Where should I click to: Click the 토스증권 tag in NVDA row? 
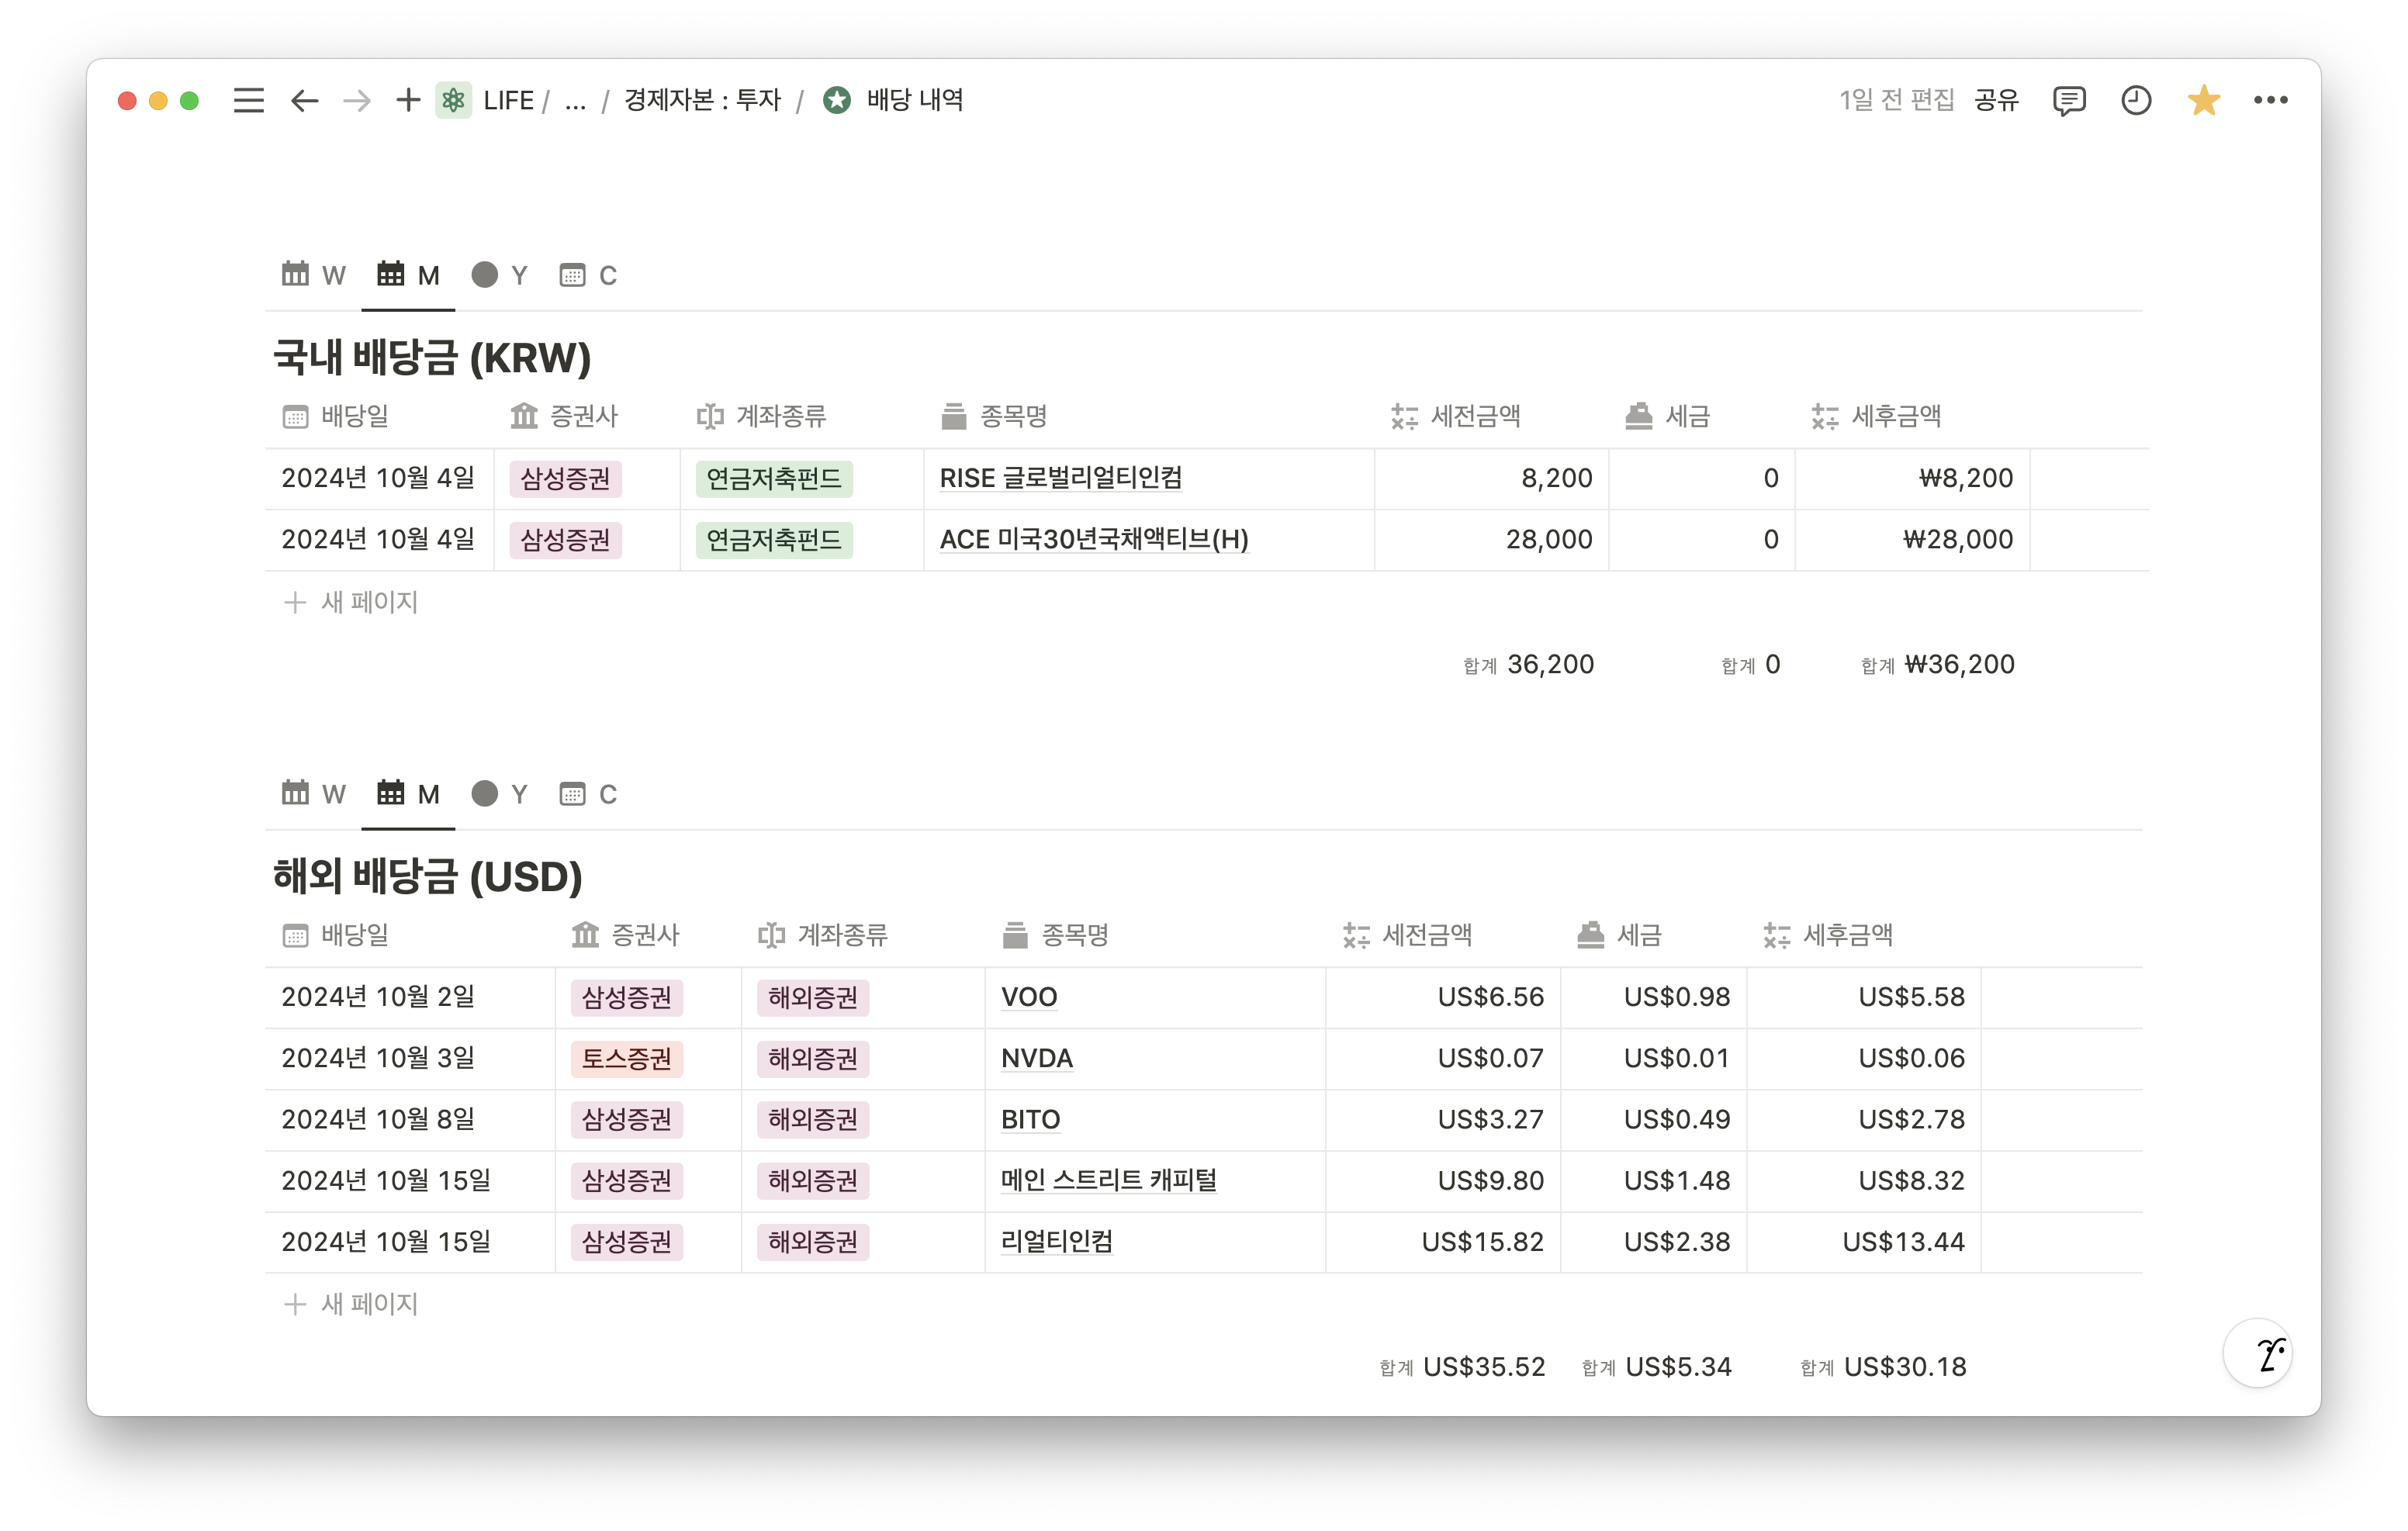(626, 1058)
